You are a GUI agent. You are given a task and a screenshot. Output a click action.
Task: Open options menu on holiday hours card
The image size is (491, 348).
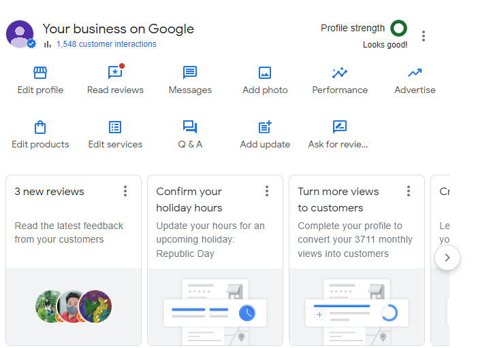click(267, 191)
